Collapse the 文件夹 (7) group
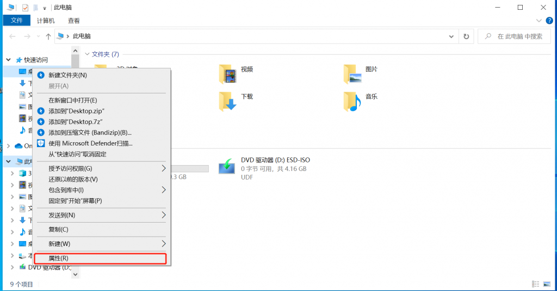This screenshot has width=557, height=291. click(88, 54)
